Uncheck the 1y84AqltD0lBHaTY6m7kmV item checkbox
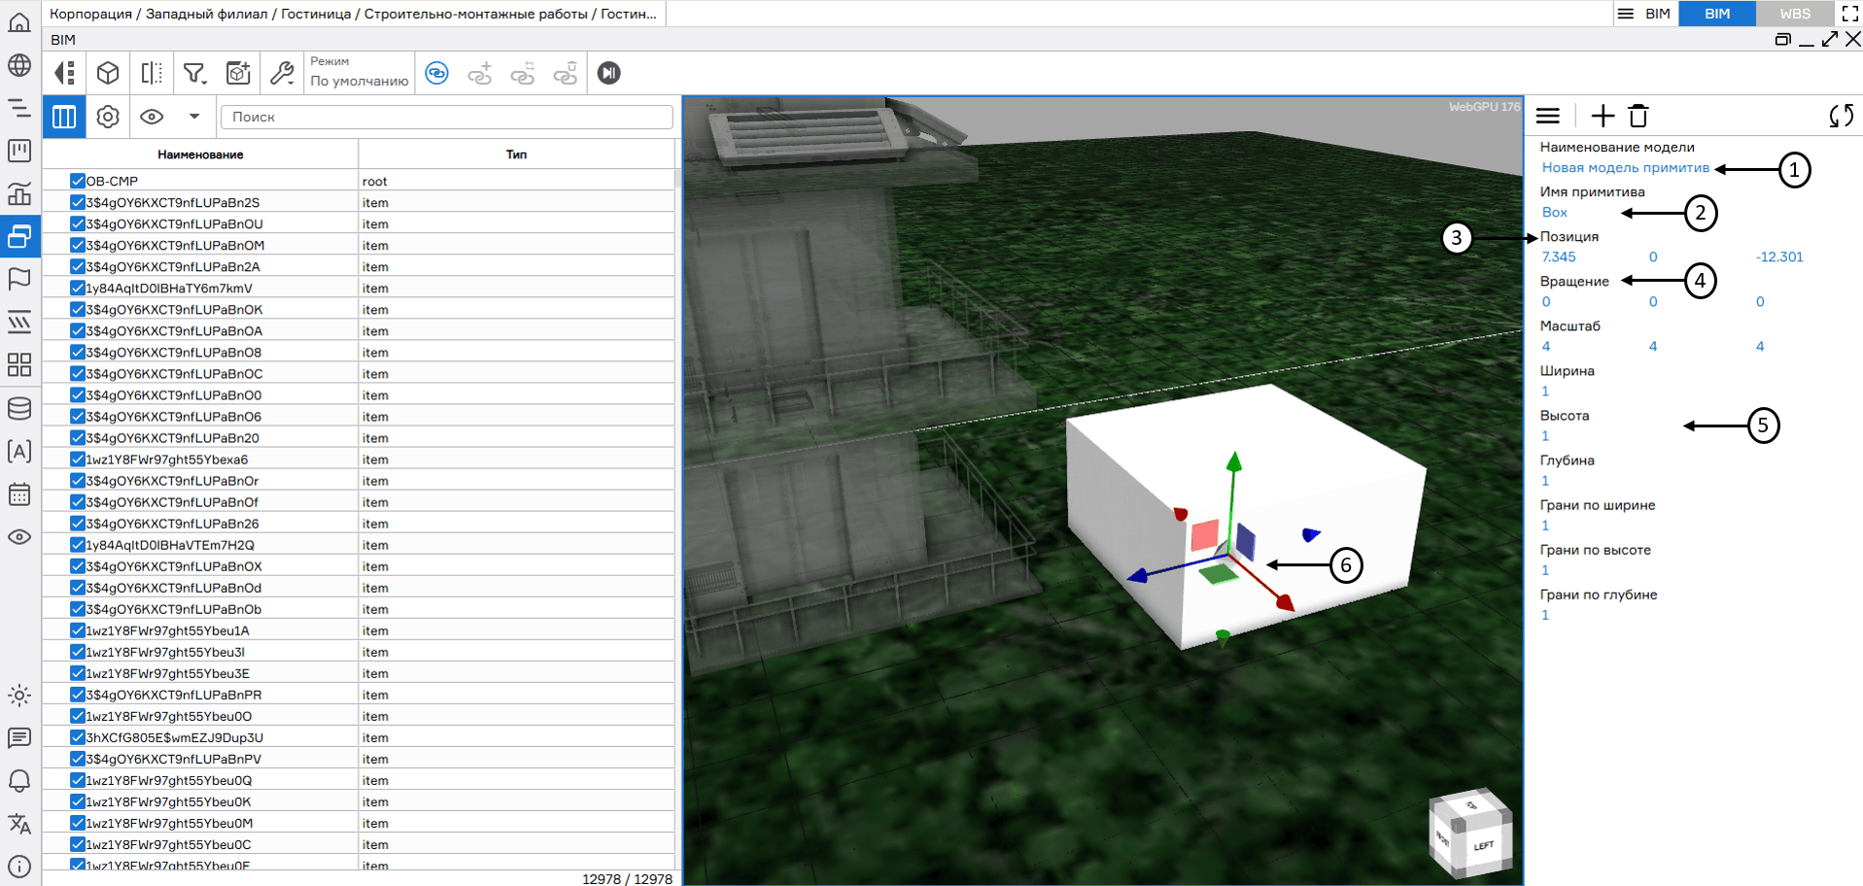 (x=78, y=288)
